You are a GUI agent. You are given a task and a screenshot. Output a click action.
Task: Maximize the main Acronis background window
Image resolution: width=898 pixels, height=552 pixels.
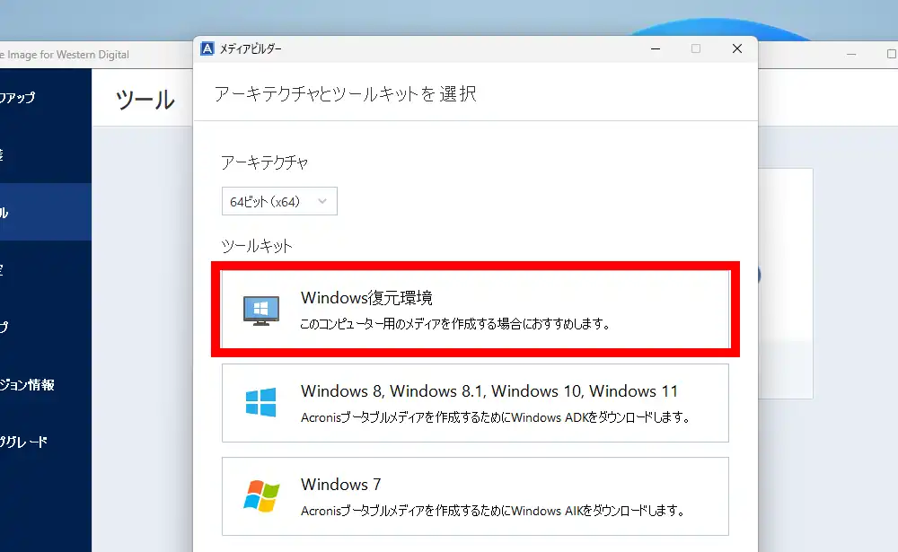(891, 54)
